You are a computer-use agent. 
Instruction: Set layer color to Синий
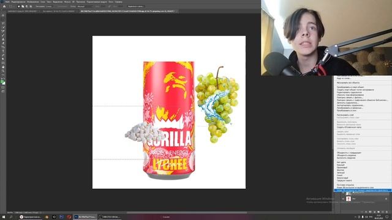coord(339,175)
